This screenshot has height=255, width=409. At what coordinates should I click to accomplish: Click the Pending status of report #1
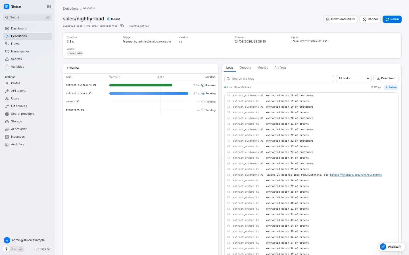pyautogui.click(x=208, y=102)
